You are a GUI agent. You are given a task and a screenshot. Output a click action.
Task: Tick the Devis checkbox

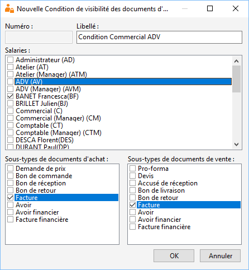pyautogui.click(x=133, y=176)
